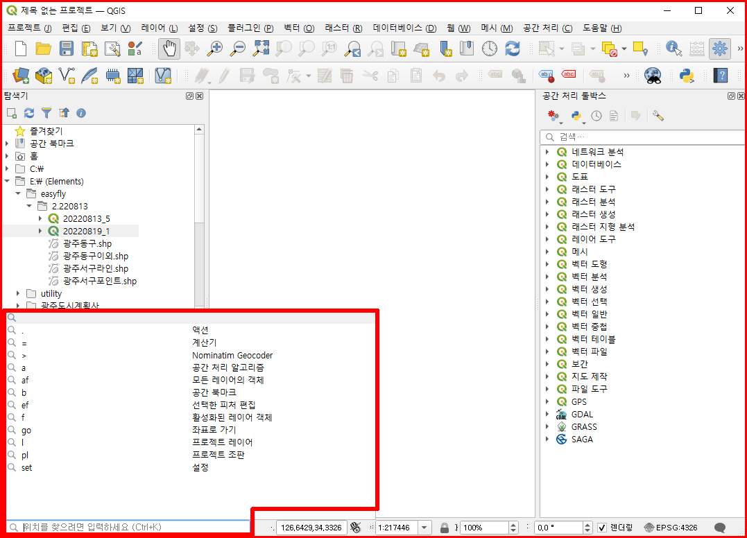Select the 계산기 locator filter

(x=191, y=342)
